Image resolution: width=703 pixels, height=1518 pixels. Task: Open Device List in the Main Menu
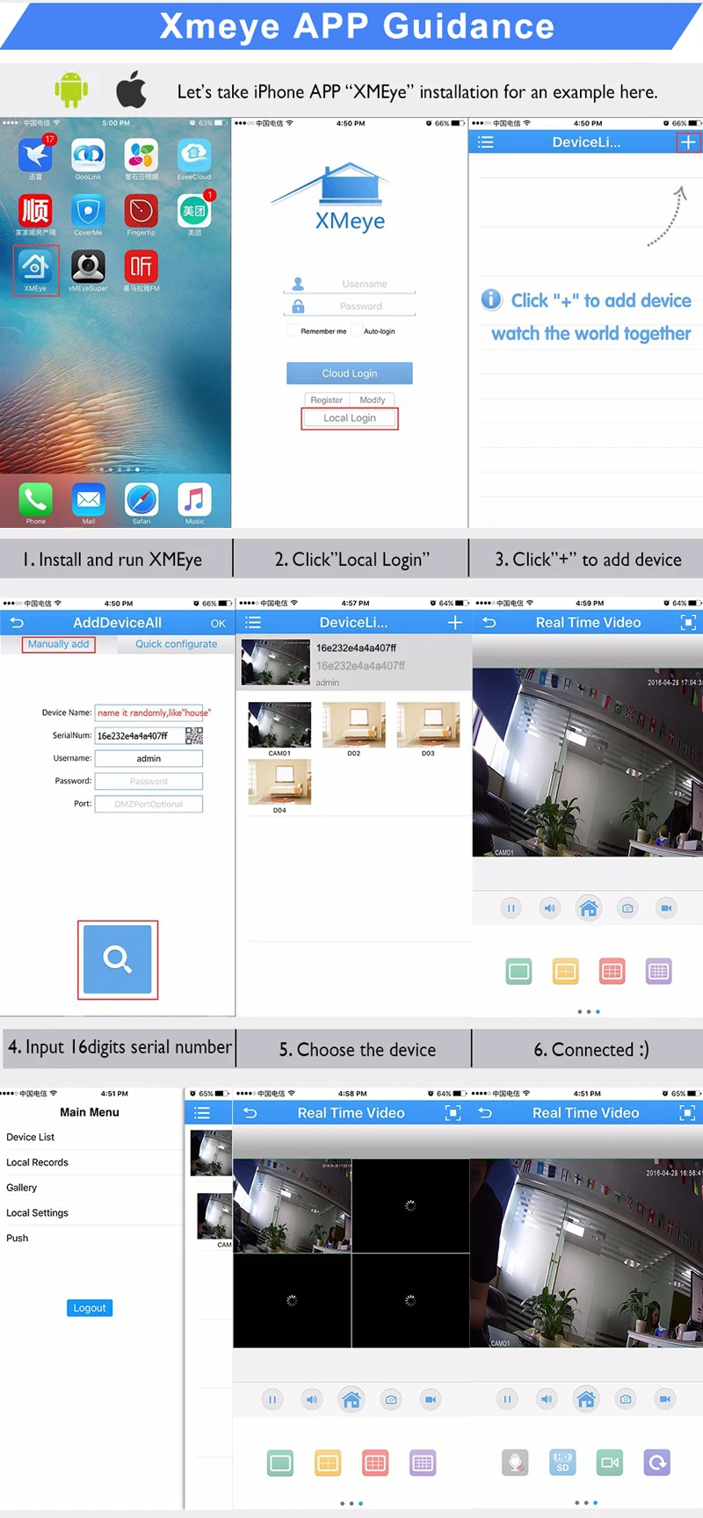91,1137
